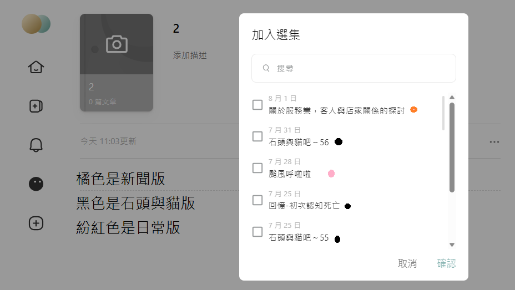Click the search magnifier icon in dialog
Screen dimensions: 515x290
tap(266, 68)
